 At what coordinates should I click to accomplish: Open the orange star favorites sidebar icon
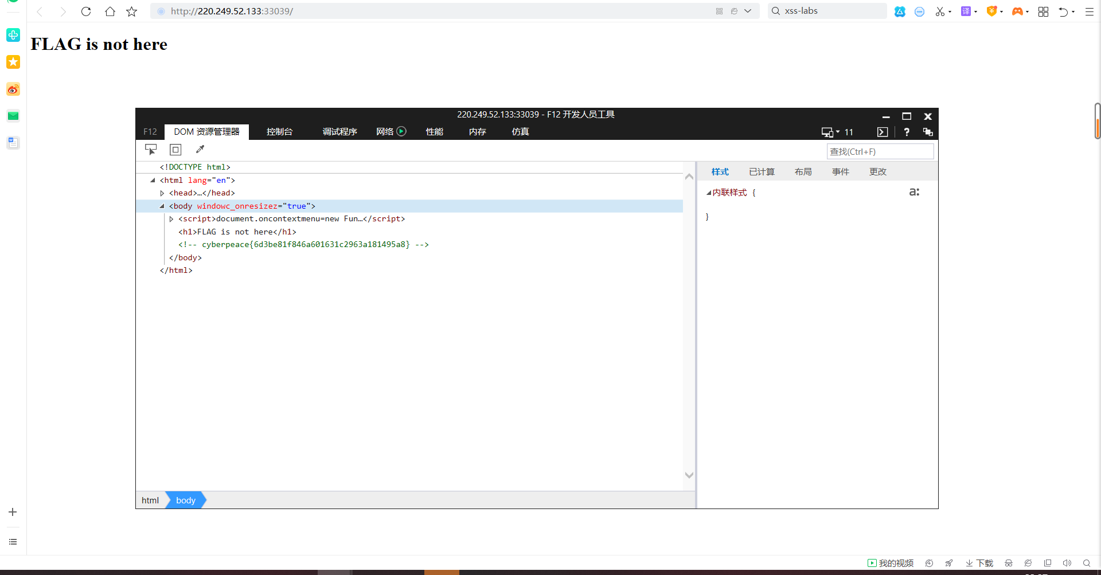13,62
